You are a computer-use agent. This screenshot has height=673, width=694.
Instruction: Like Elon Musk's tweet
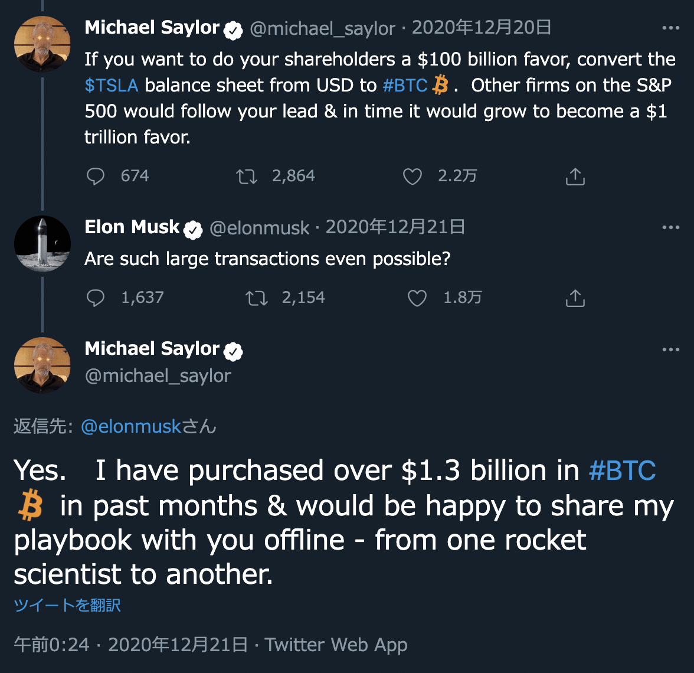point(417,298)
